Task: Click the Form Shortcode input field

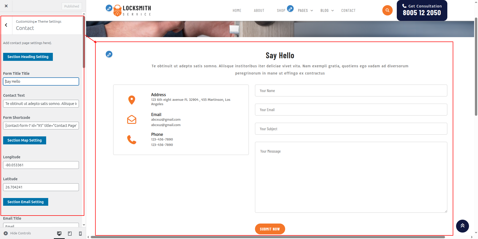Action: 41,126
